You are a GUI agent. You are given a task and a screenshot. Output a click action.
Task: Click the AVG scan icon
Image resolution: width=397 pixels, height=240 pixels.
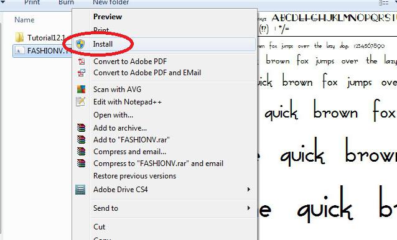click(x=81, y=90)
